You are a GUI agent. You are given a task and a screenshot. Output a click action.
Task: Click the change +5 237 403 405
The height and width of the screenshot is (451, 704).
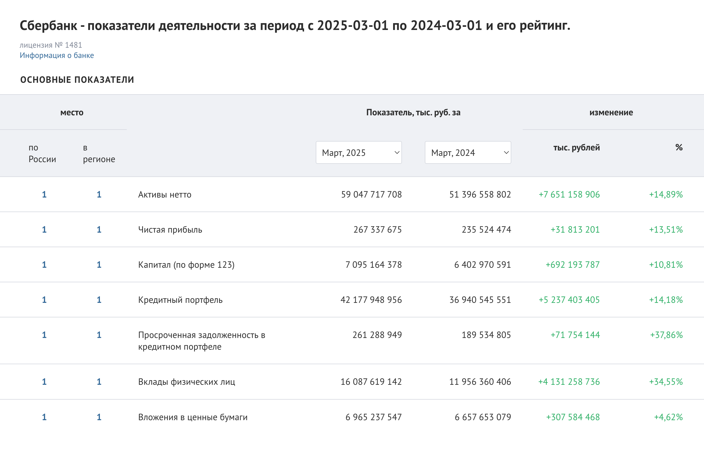pos(569,300)
